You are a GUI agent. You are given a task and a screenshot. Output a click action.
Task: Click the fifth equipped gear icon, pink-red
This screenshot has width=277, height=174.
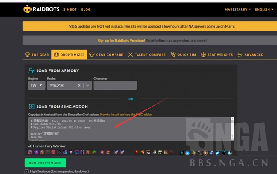pos(53,152)
